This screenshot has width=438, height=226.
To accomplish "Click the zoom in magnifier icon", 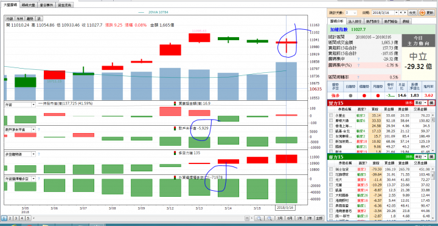I will click(x=269, y=218).
